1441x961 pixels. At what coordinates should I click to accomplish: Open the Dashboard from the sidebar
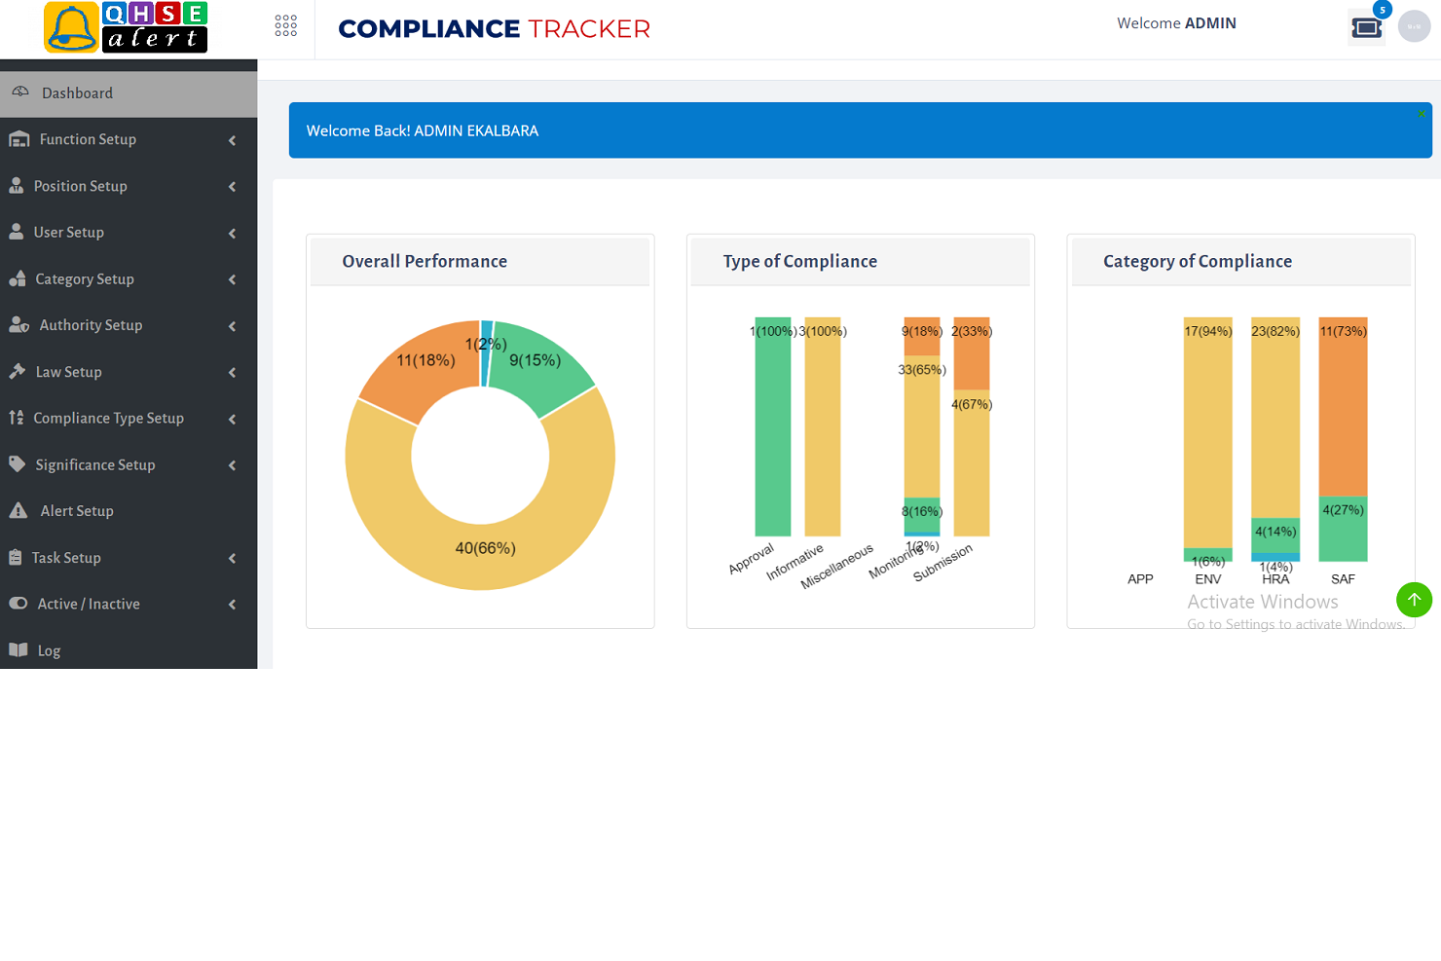click(78, 92)
